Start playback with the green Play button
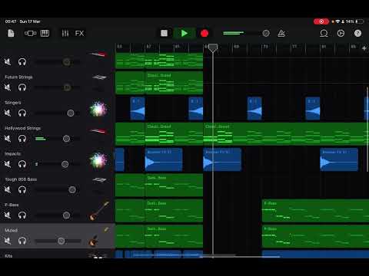Screen dimensions: 369x276 [184, 33]
